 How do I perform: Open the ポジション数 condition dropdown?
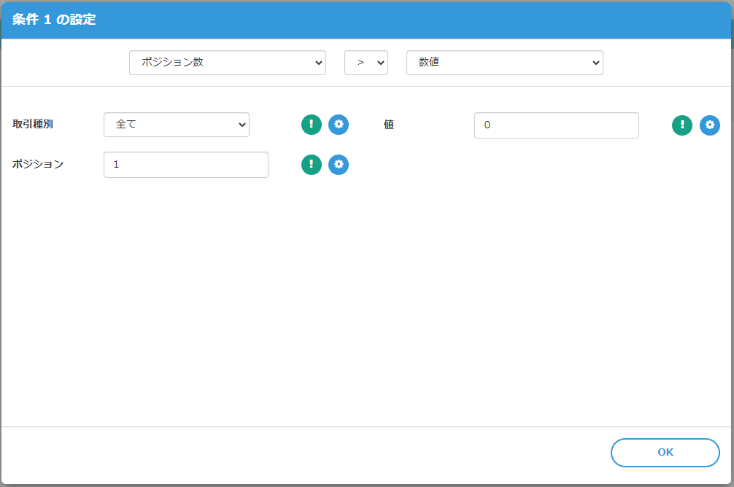click(227, 63)
